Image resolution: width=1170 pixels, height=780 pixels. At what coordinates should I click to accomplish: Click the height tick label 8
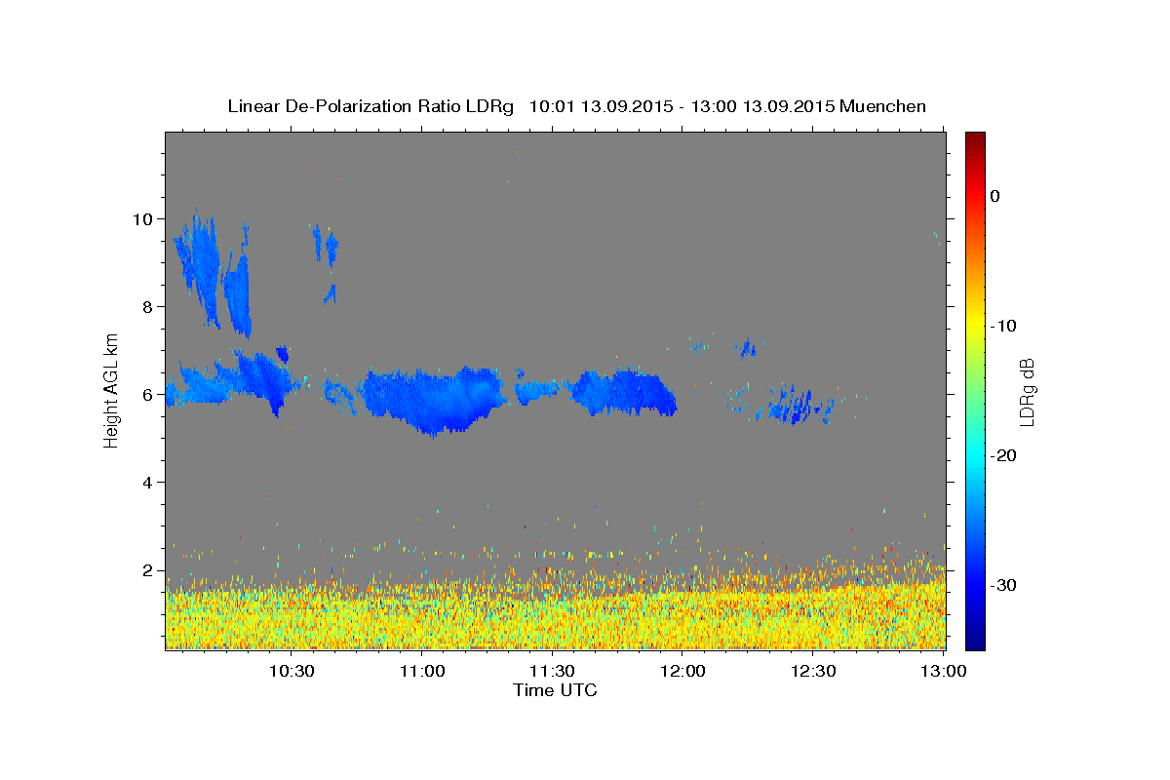pos(149,306)
